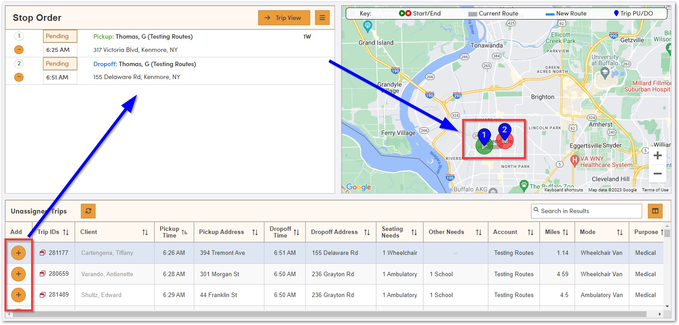
Task: Open Pending status for dropoff stop
Action: coord(60,64)
